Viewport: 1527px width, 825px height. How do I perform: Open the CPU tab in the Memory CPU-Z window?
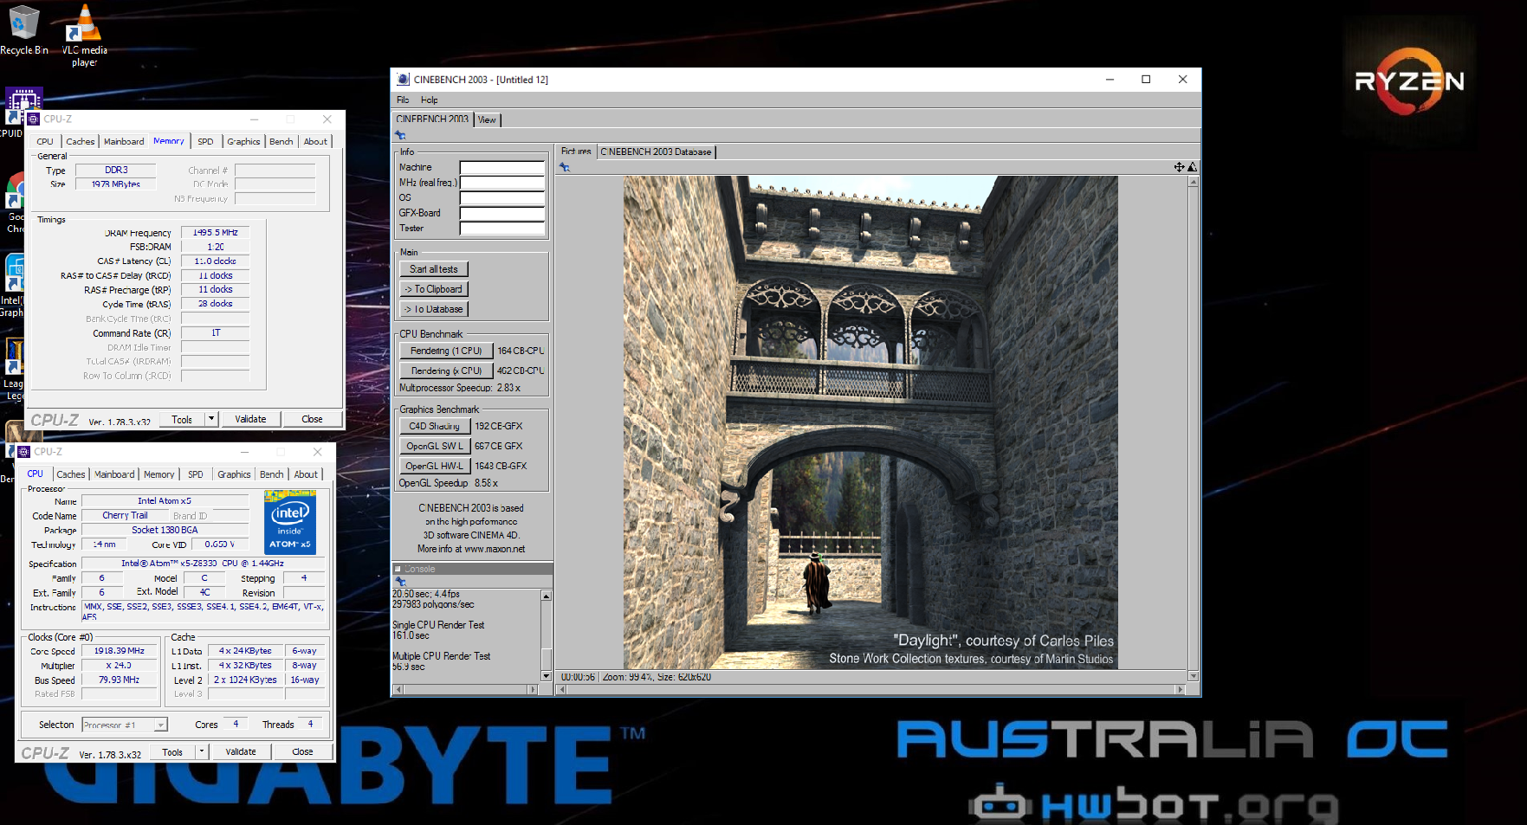pos(45,141)
